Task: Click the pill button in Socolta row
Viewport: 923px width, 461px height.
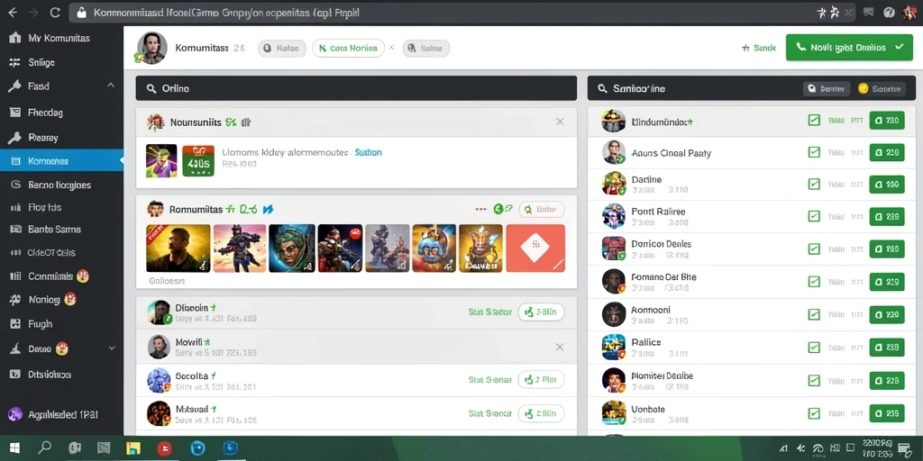Action: pyautogui.click(x=541, y=380)
